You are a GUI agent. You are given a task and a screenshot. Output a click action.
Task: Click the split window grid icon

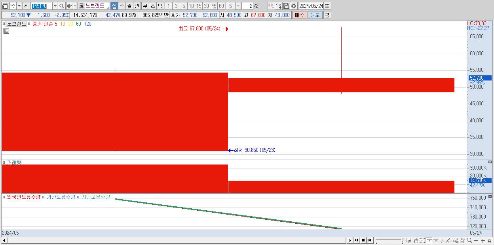tap(409, 240)
